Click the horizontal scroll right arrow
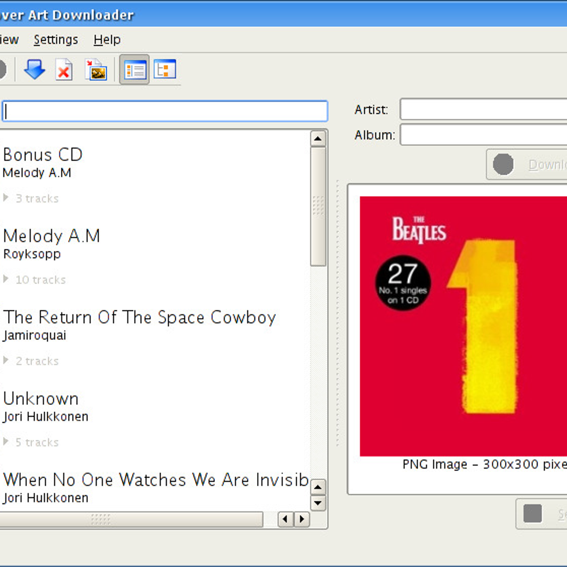Viewport: 567px width, 567px height. click(302, 520)
